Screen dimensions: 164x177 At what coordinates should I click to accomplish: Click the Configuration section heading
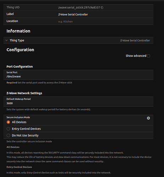point(20,50)
